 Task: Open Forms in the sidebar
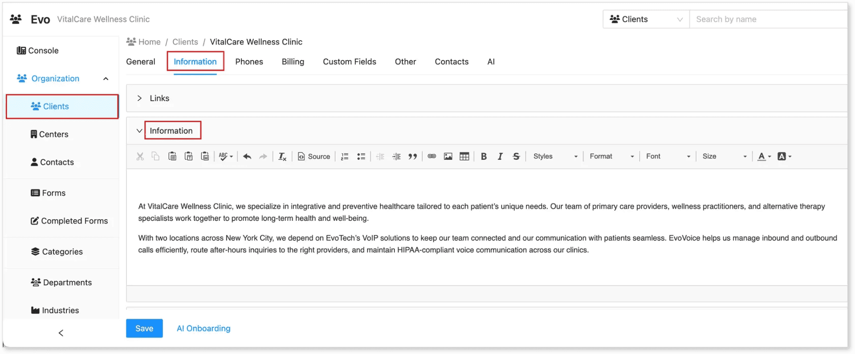click(48, 193)
